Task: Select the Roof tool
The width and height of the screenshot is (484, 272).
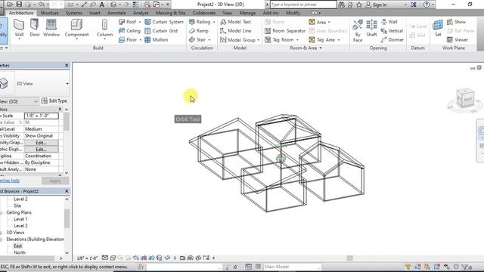Action: click(x=128, y=22)
